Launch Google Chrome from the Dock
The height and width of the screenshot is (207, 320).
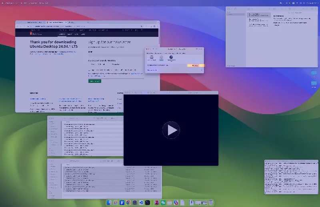(128, 203)
